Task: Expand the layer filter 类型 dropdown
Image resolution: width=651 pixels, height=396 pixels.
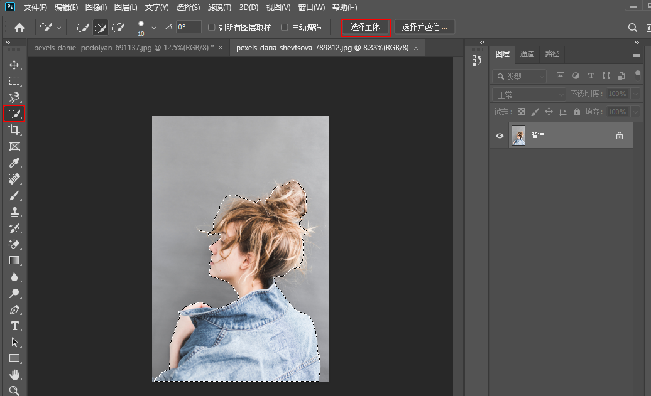Action: click(x=520, y=76)
